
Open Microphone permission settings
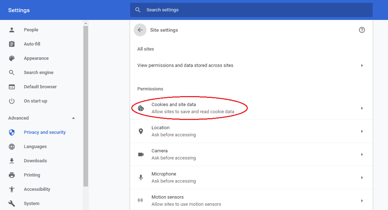pyautogui.click(x=251, y=177)
